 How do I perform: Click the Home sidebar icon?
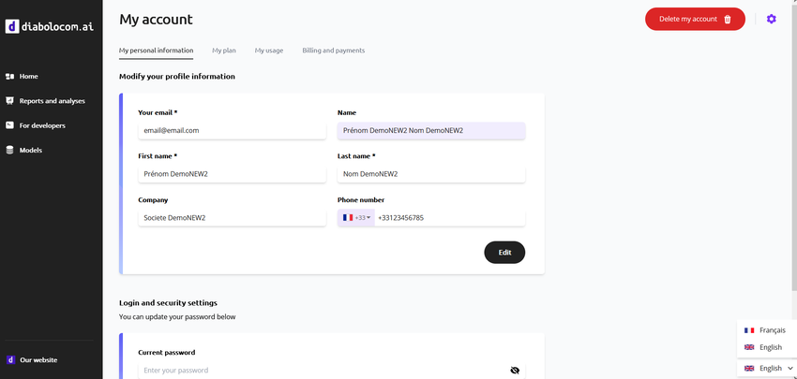10,76
